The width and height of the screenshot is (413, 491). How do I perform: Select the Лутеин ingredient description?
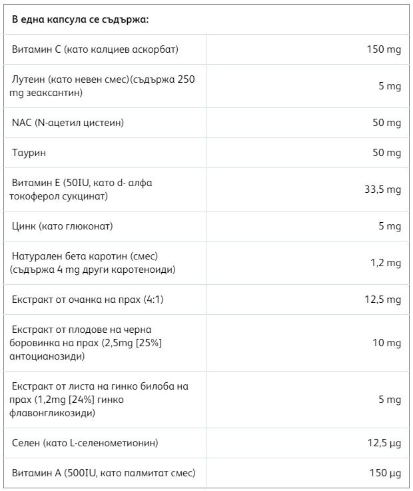pyautogui.click(x=103, y=86)
